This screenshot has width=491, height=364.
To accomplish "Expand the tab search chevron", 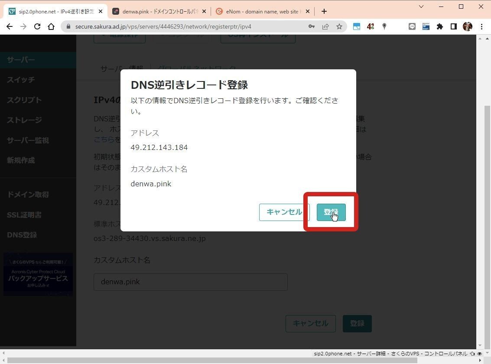I will (x=421, y=6).
